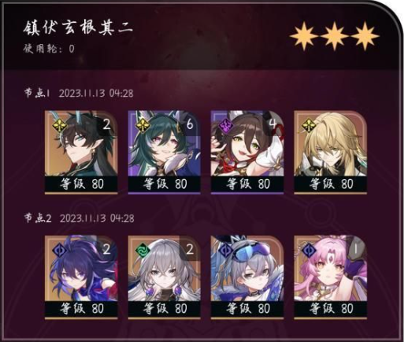Select the purple-haired character in node 2

[x=81, y=278]
